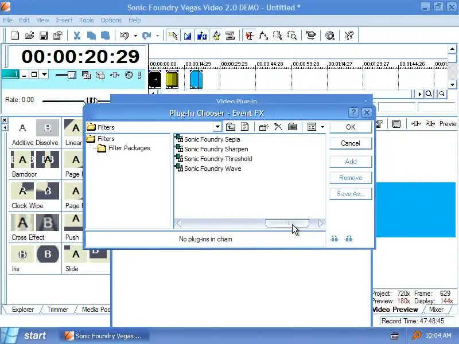Toggle Enable Snapping in the toolbar
Viewport: 459px width, 344px height.
pyautogui.click(x=173, y=36)
